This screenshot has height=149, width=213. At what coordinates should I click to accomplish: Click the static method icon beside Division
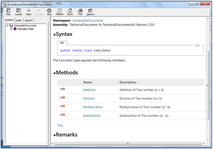pos(62,97)
